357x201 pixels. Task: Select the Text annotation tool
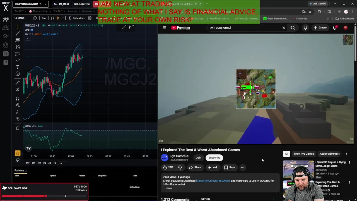18,67
